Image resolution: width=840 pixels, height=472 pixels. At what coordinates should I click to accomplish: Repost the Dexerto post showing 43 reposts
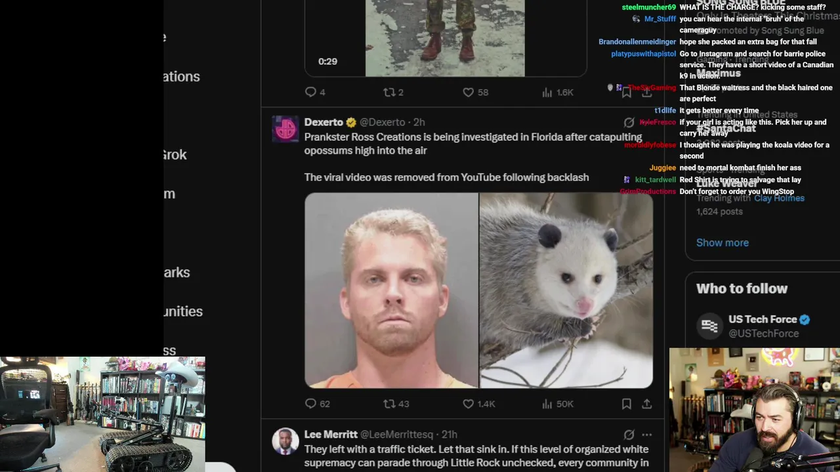(x=396, y=404)
